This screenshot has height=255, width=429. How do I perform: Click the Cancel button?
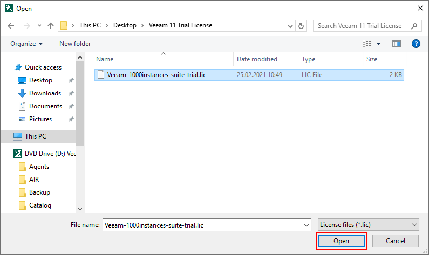tap(396, 241)
